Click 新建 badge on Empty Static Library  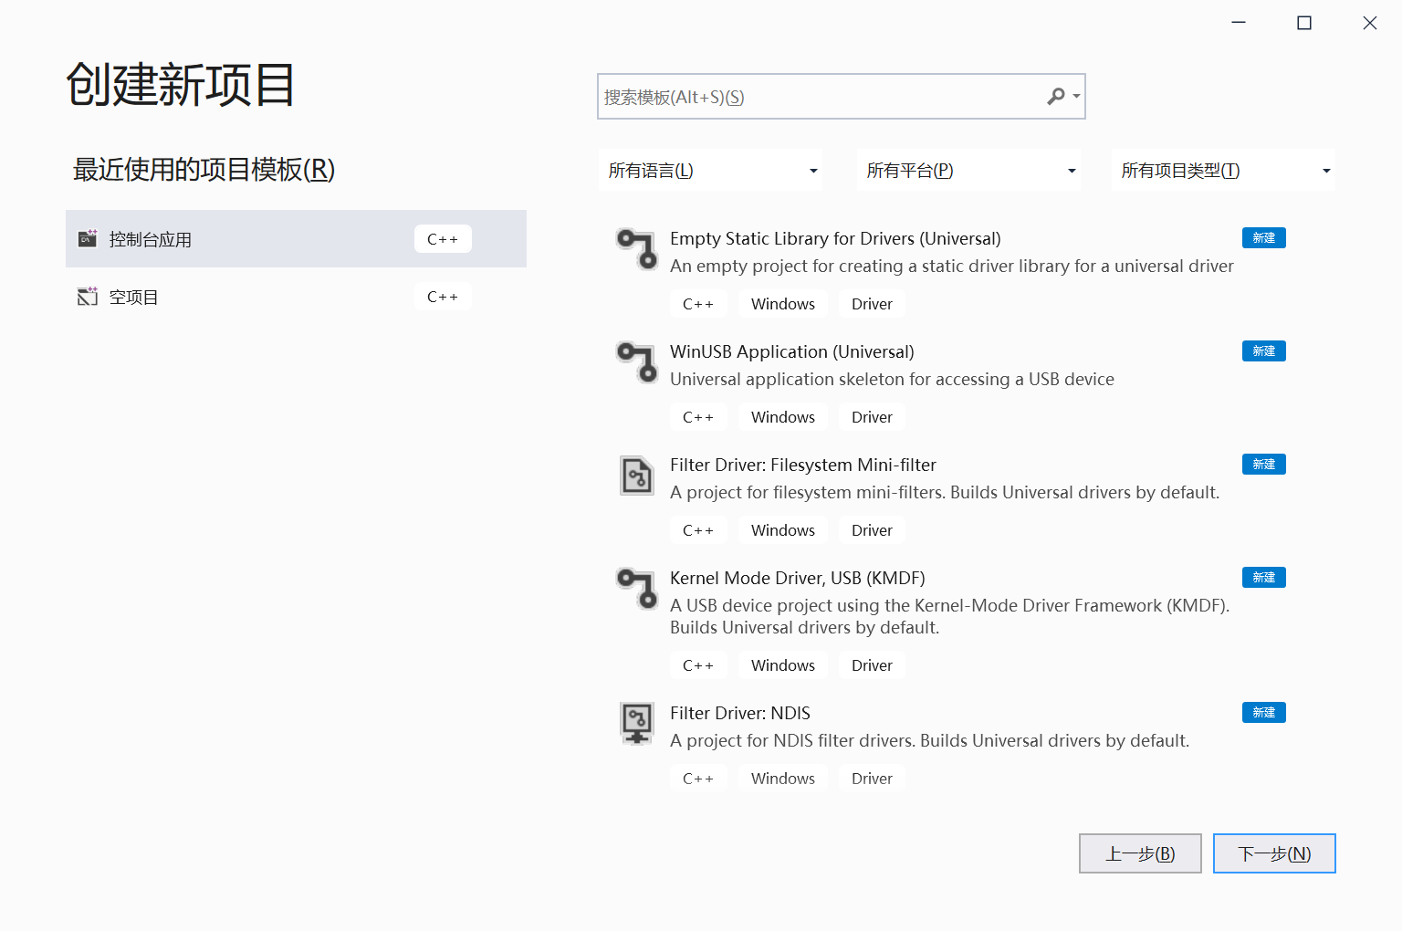click(x=1264, y=238)
